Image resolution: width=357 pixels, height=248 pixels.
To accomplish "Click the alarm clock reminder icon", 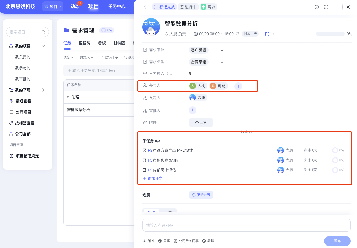I will (237, 34).
